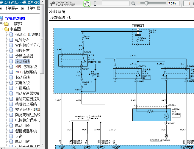Open 起动系统 page

click(22, 77)
